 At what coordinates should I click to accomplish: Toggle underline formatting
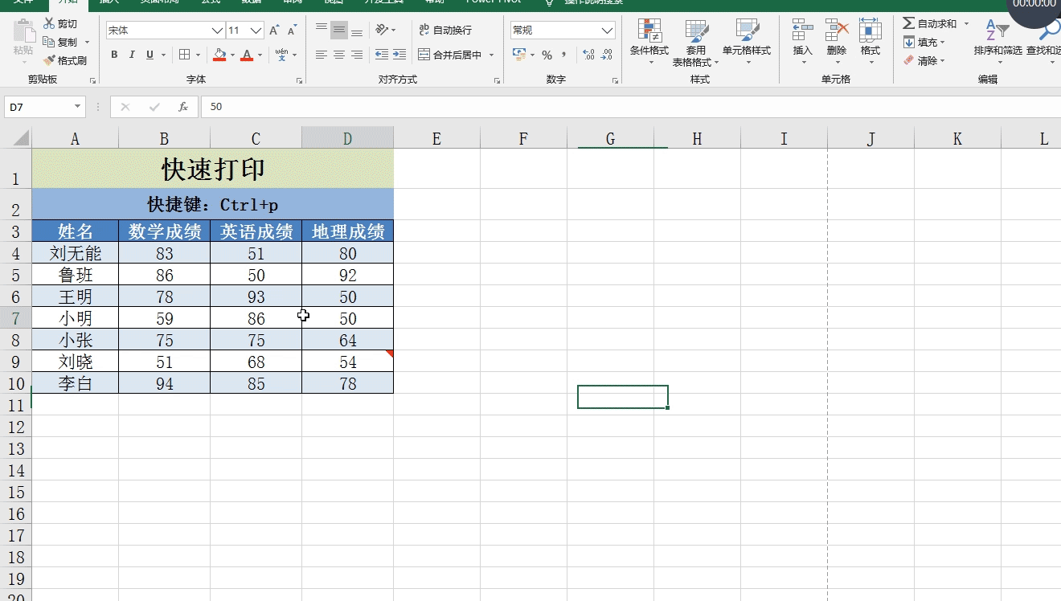pos(150,55)
